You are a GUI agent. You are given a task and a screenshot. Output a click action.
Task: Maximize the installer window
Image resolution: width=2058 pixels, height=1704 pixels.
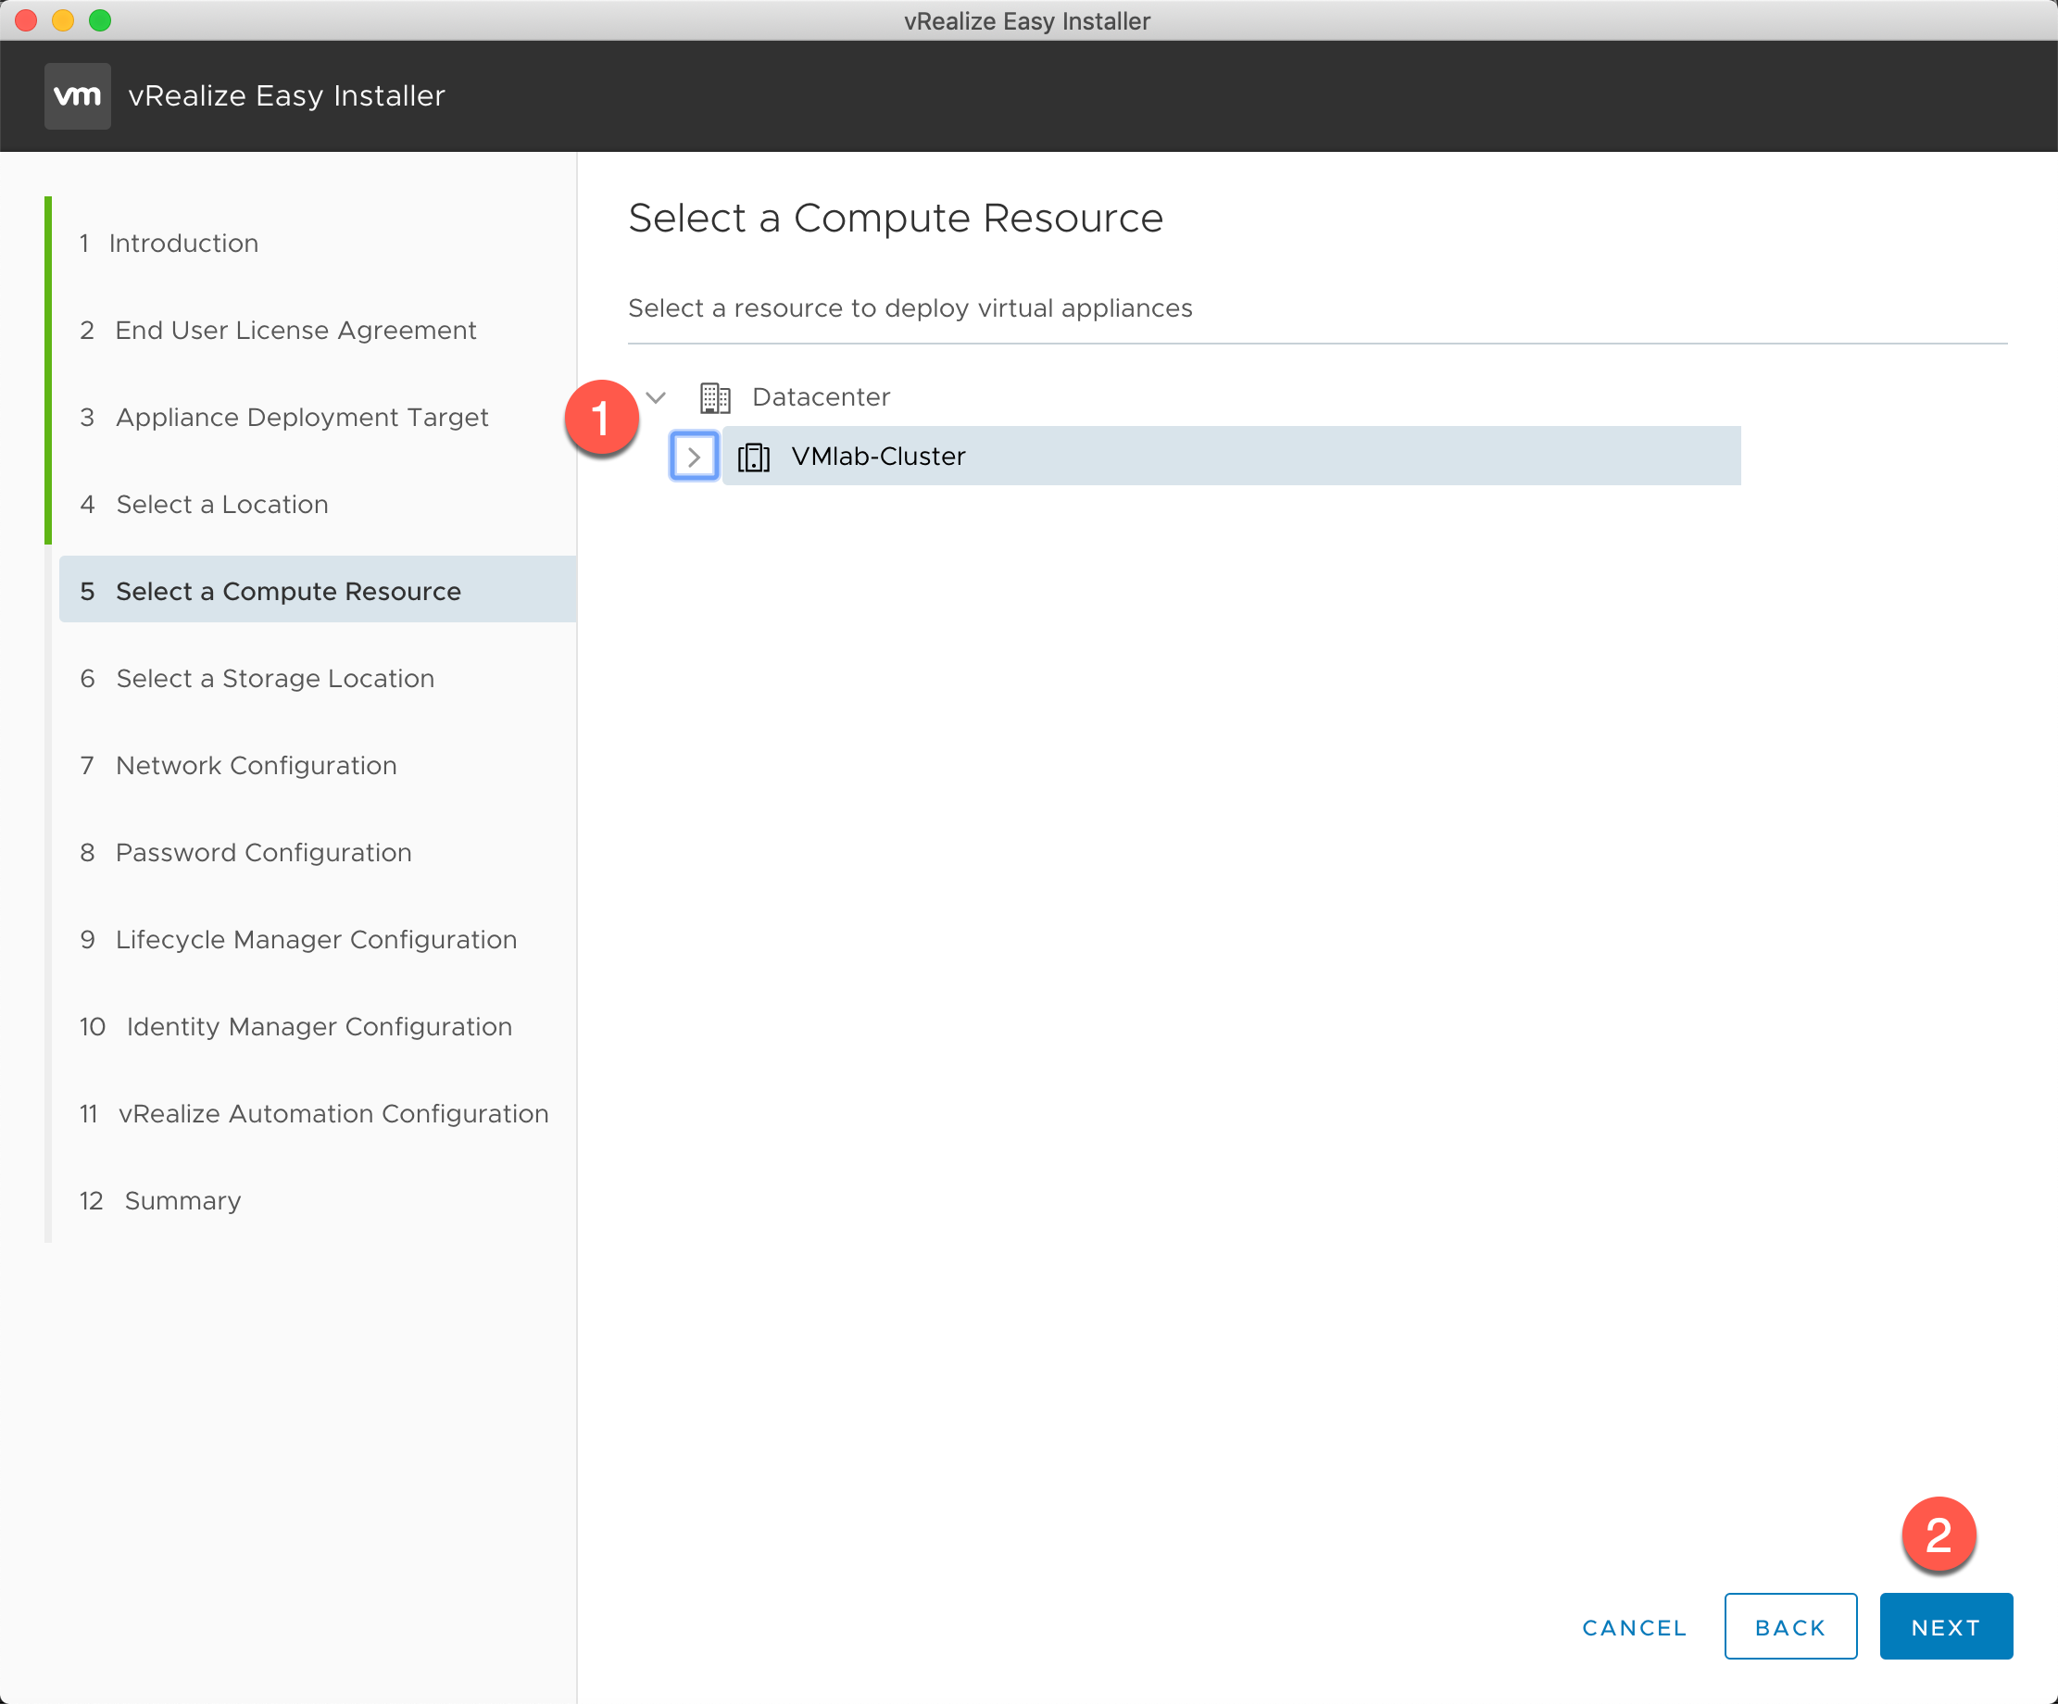point(100,20)
